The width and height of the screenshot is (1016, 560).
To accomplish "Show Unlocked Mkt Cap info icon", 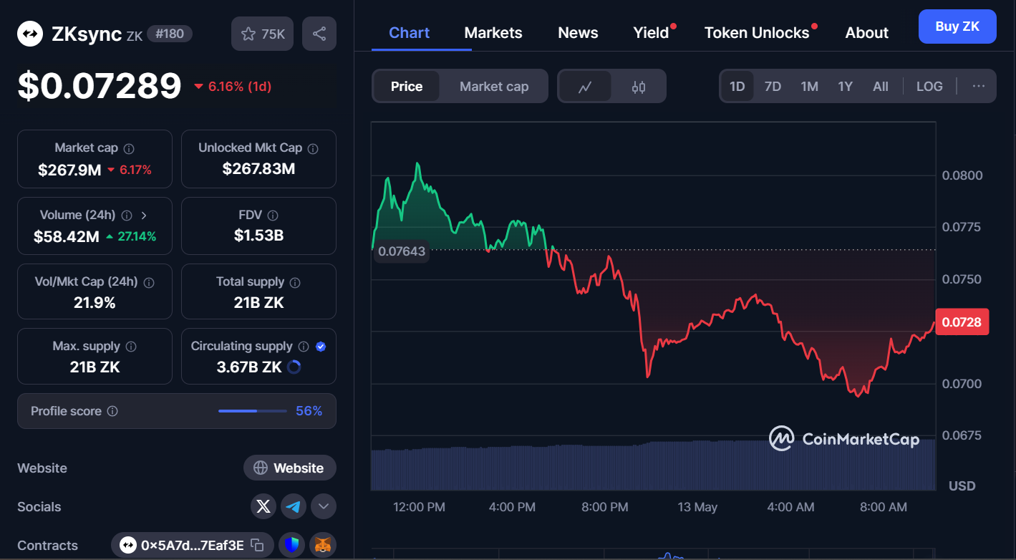I will coord(313,148).
